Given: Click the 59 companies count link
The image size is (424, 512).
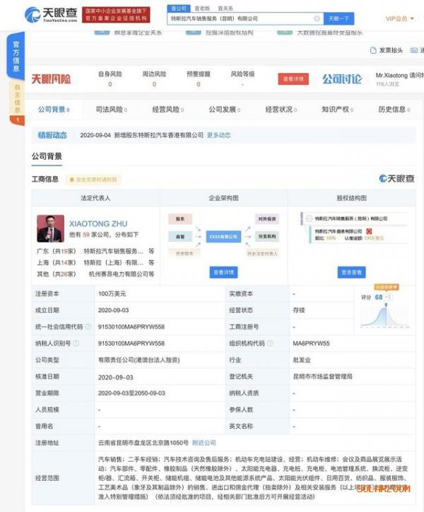Looking at the screenshot, I should click(x=86, y=235).
